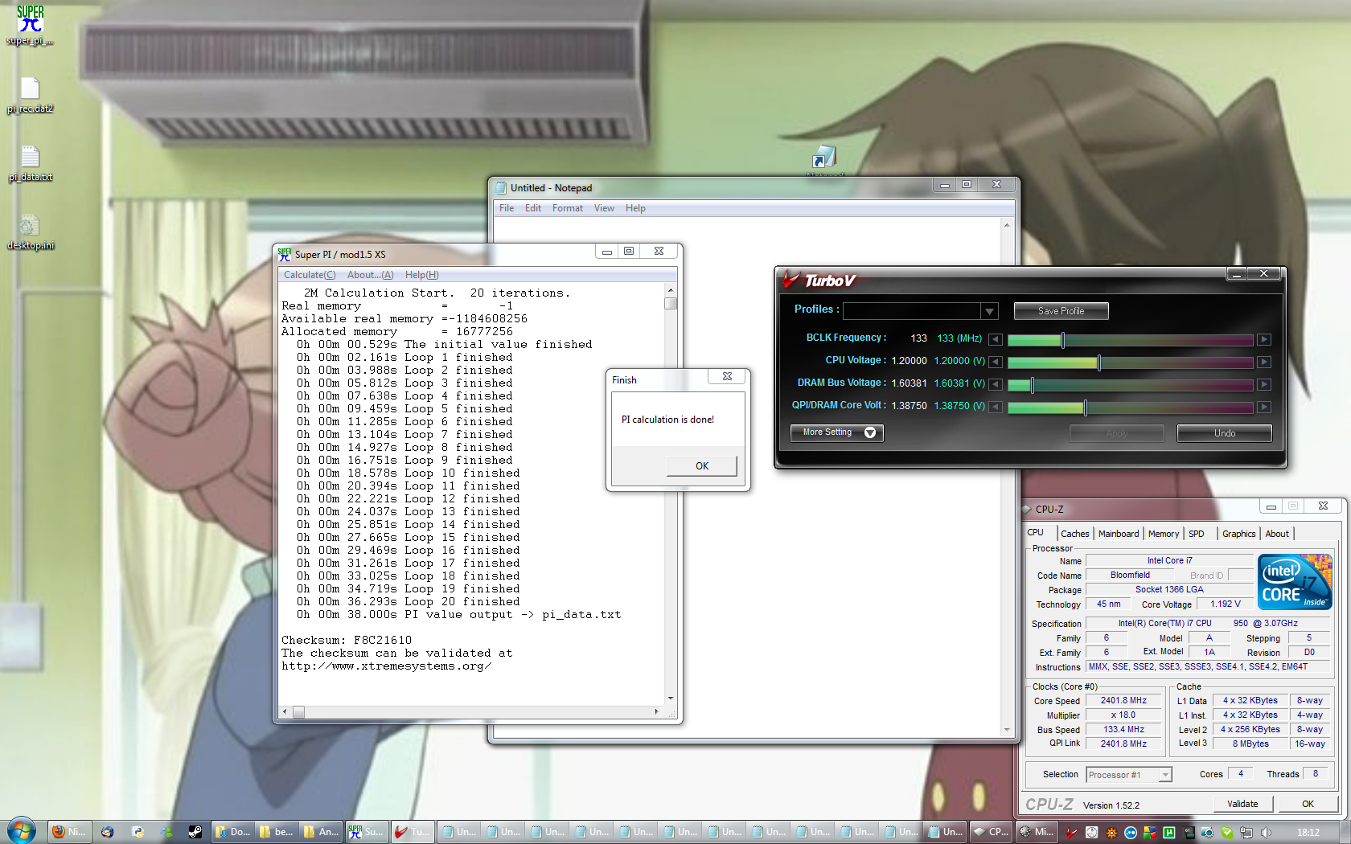Open the Messenger people icon in taskbar
The image size is (1351, 844).
[166, 832]
